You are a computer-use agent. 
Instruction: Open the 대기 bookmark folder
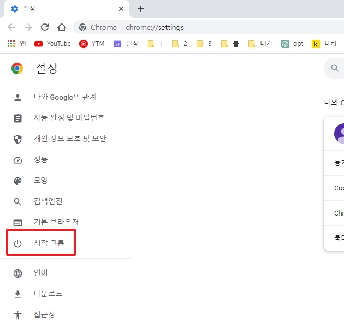click(260, 44)
